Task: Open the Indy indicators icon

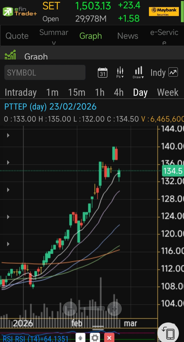Action: (x=173, y=73)
